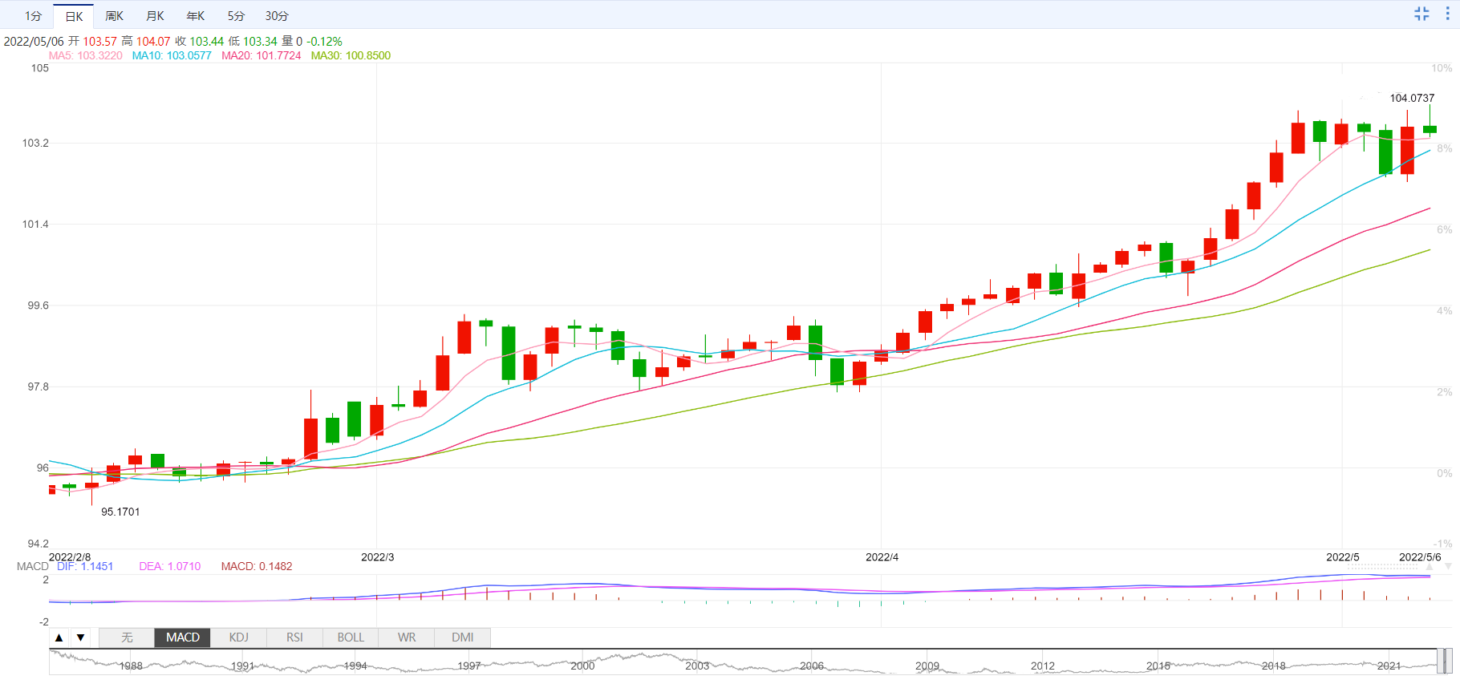1460x684 pixels.
Task: Click the left handle of range slider
Action: (x=1441, y=662)
